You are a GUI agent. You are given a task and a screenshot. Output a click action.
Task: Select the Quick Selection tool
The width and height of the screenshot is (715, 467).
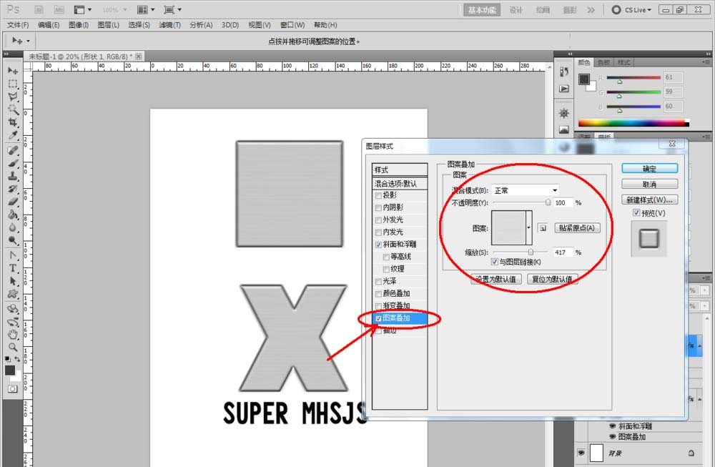(13, 109)
